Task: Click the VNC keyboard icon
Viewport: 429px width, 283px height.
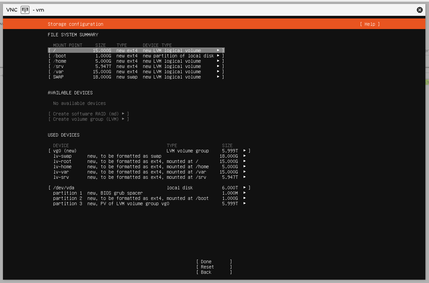Action: 25,10
